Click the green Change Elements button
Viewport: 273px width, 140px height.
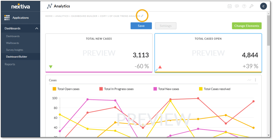[x=246, y=26]
